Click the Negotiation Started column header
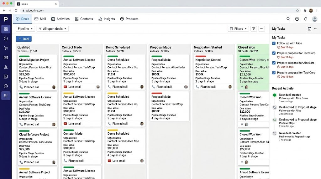321x179 pixels. 208,47
